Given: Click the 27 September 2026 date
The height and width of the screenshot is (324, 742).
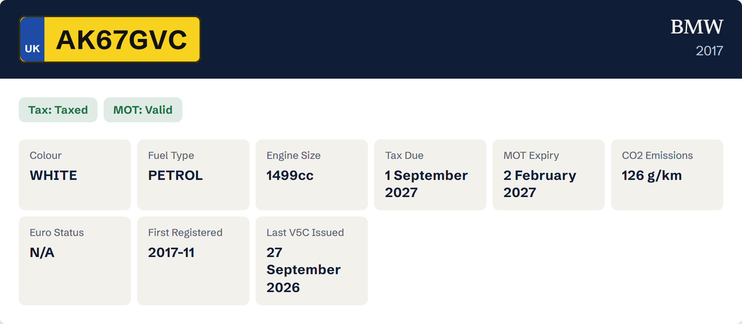Looking at the screenshot, I should tap(304, 270).
